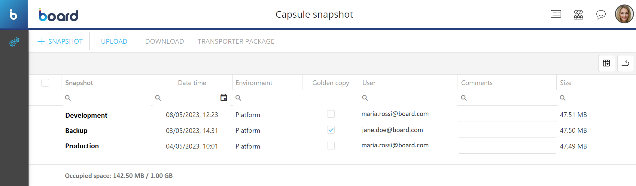Toggle the select-all header checkbox
This screenshot has width=636, height=186.
tap(45, 83)
